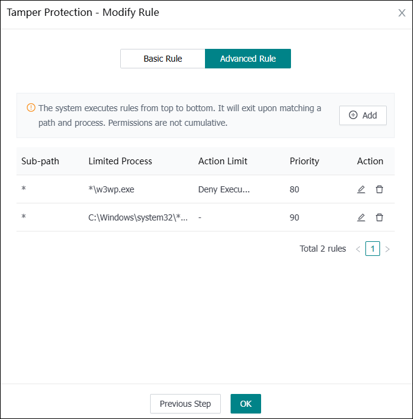Image resolution: width=413 pixels, height=419 pixels.
Task: Select the Advanced Rule tab
Action: tap(248, 59)
